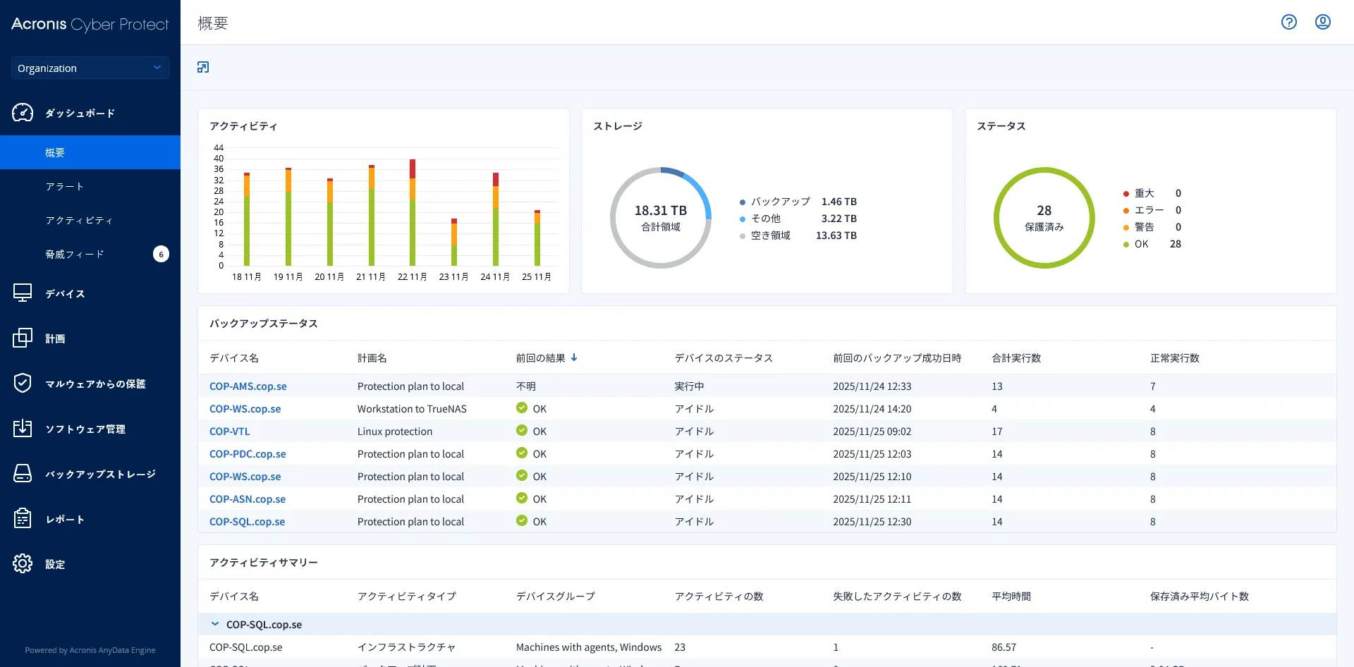Click the software management download icon
1354x667 pixels.
click(23, 429)
